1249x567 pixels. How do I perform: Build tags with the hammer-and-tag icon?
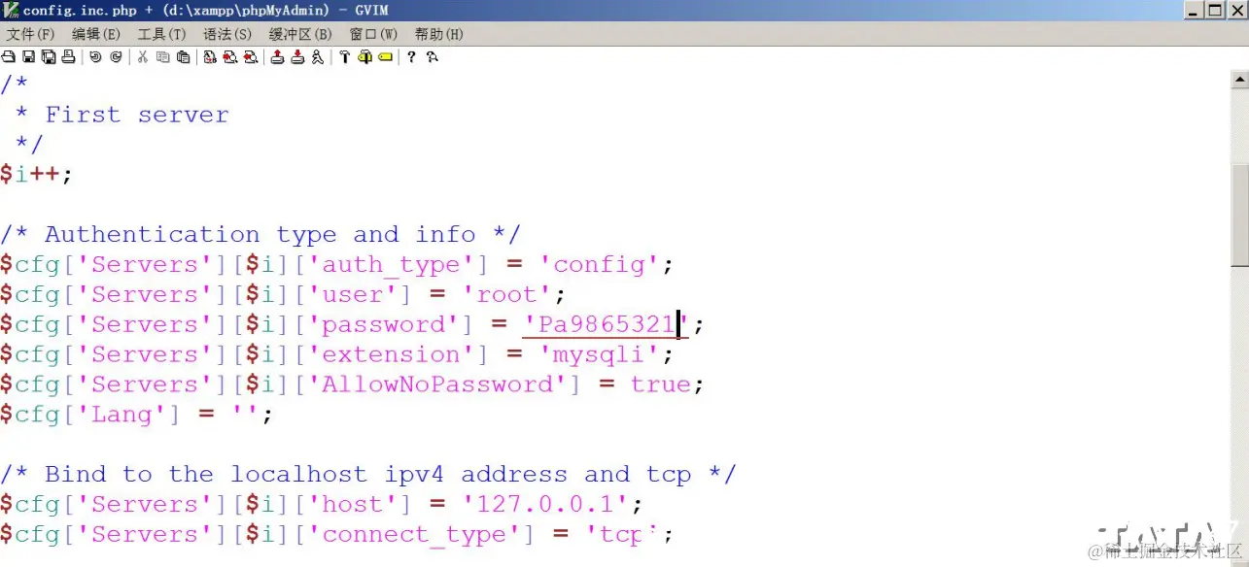pos(364,57)
